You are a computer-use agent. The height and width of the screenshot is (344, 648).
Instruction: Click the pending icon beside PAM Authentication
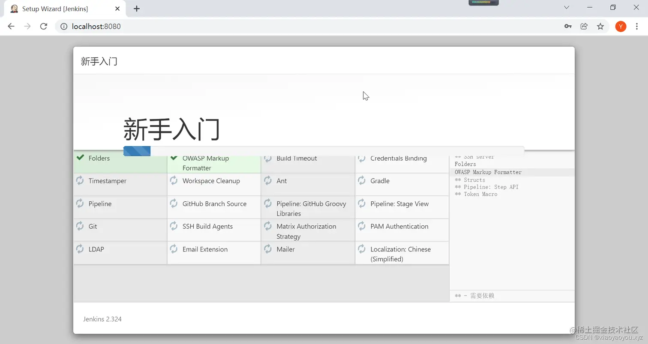point(362,226)
